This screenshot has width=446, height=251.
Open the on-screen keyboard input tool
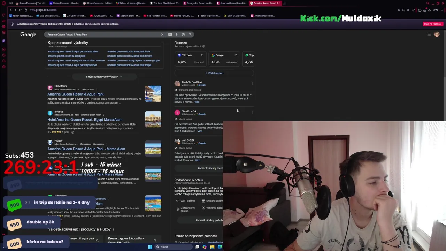click(x=170, y=35)
